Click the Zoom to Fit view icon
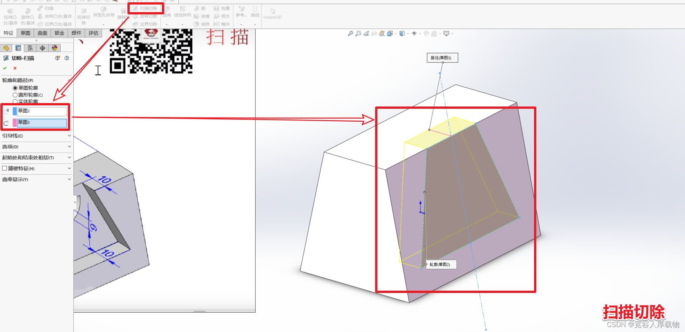This screenshot has width=685, height=332. [x=350, y=33]
